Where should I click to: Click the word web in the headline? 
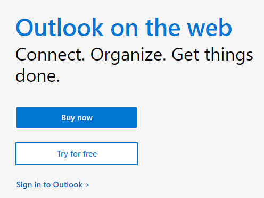(x=210, y=28)
